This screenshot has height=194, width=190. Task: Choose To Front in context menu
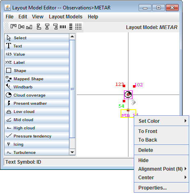tap(162, 131)
